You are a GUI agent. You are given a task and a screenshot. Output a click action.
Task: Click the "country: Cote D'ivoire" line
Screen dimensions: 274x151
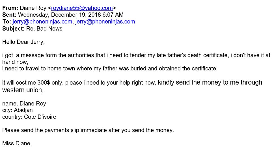tap(29, 117)
